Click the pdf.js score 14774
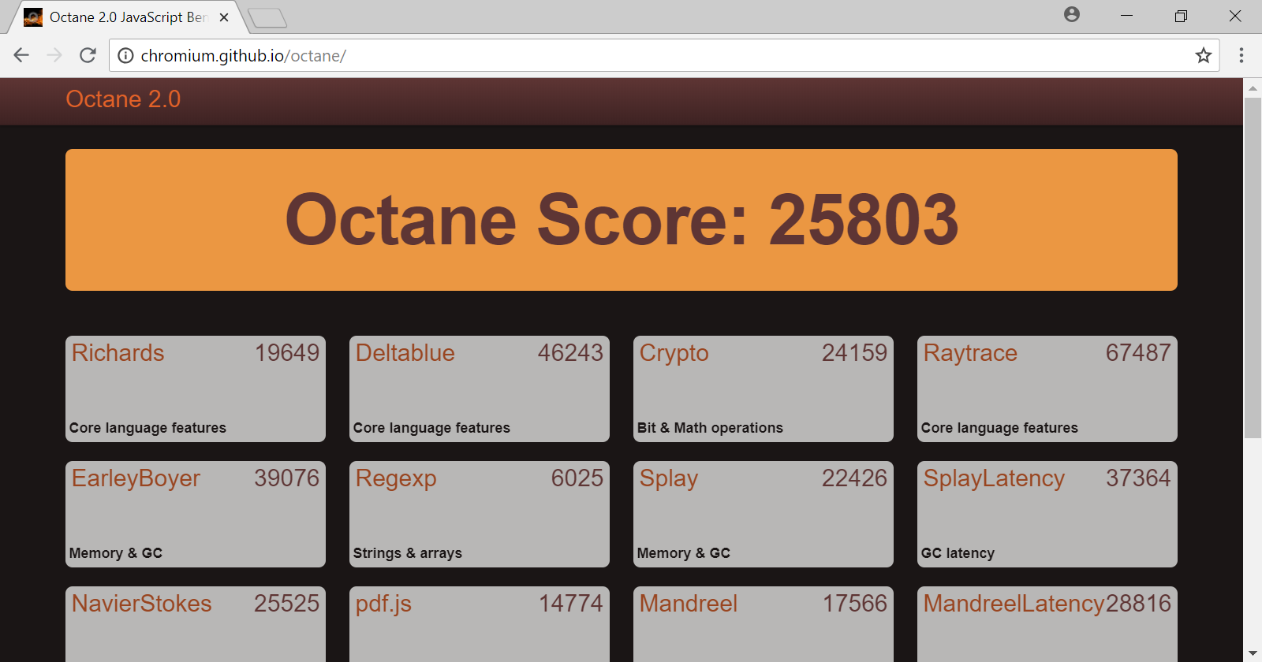 point(571,604)
